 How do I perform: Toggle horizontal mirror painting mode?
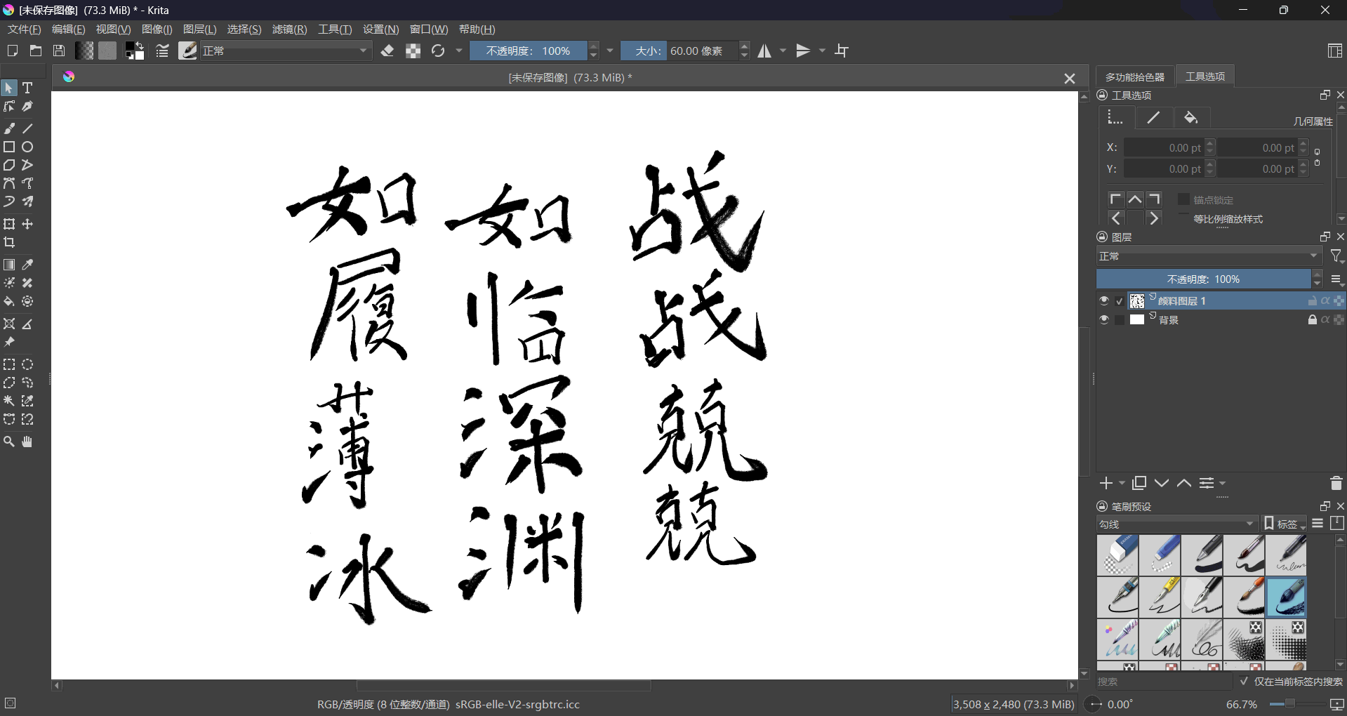click(765, 51)
